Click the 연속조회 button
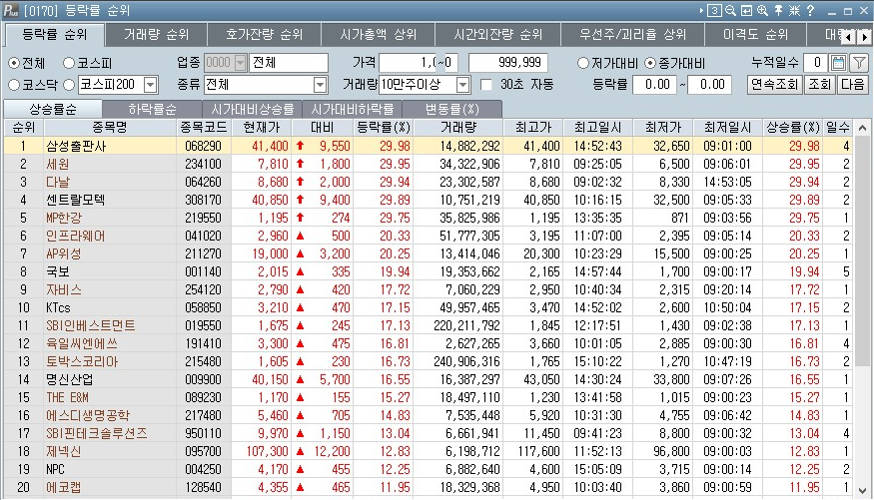Viewport: 874px width, 500px height. point(774,85)
